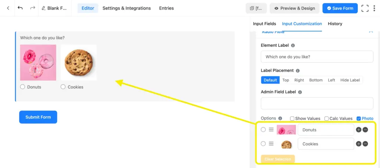Click the back arrow in top bar
Image resolution: width=380 pixels, height=168 pixels.
tap(8, 8)
